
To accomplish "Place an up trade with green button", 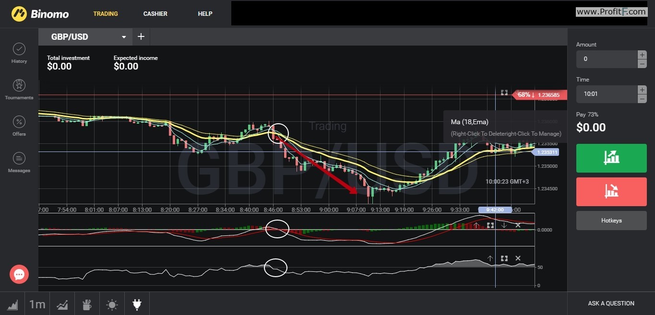I will [x=611, y=158].
